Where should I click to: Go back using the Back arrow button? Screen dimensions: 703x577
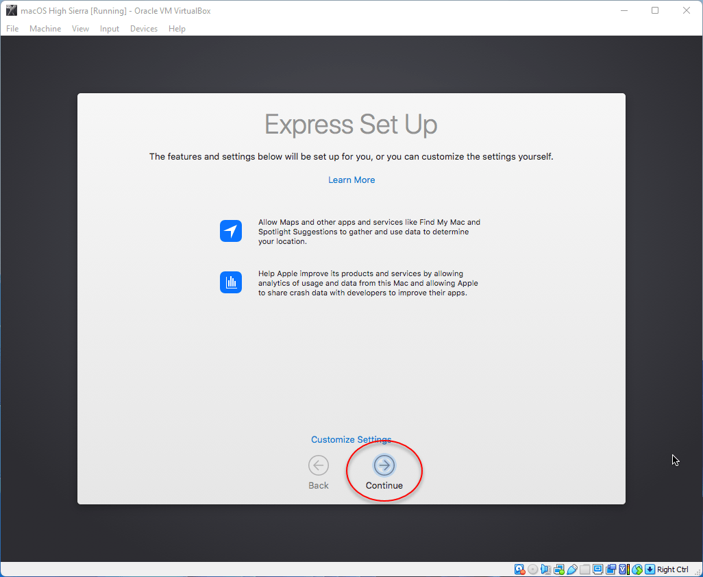pyautogui.click(x=319, y=465)
